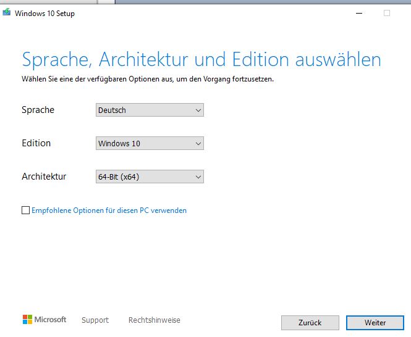Click the 'Windows 10 Setup' window title text
The image size is (411, 337).
[44, 14]
